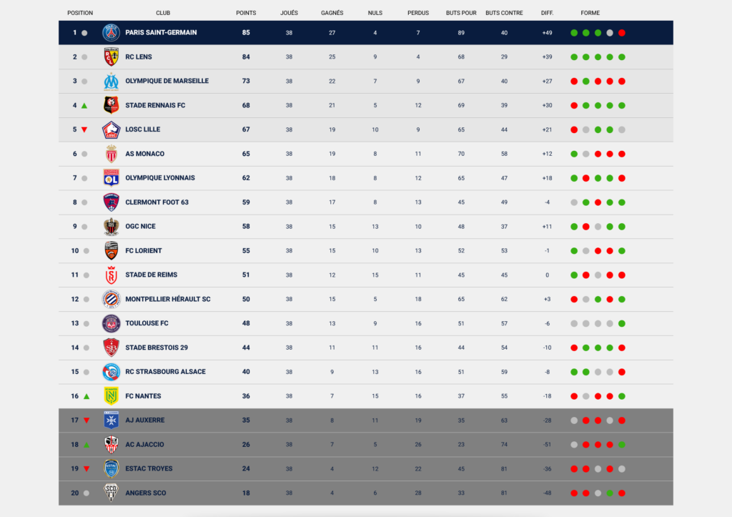This screenshot has width=732, height=517.
Task: Open the Olympique Lyonnais team link
Action: 160,178
